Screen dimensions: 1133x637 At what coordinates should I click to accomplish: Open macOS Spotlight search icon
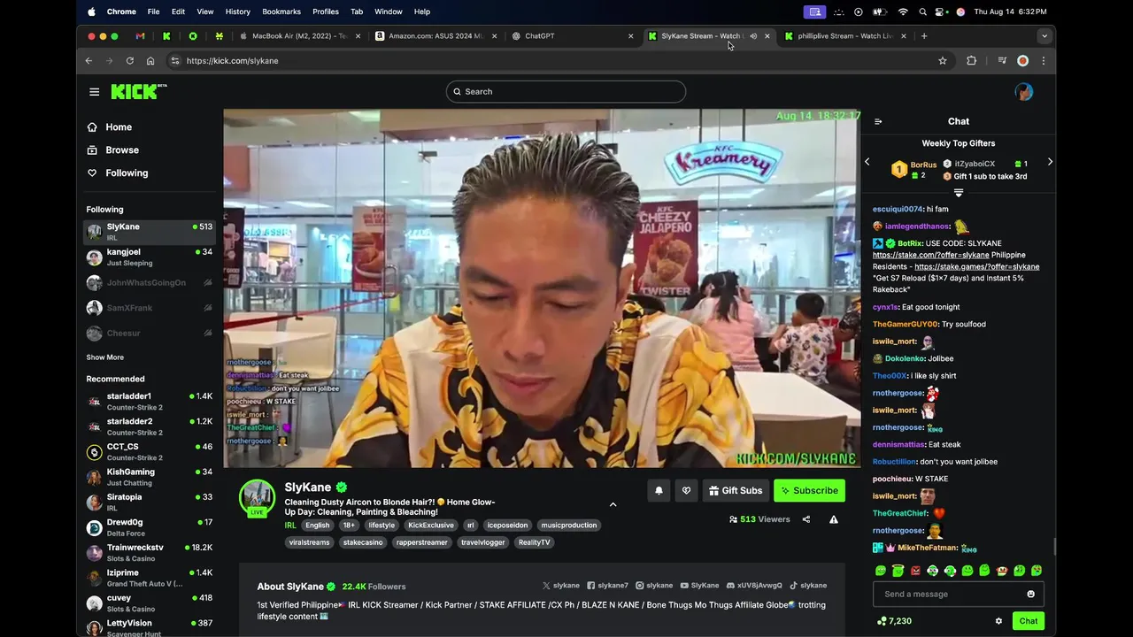[x=923, y=12]
